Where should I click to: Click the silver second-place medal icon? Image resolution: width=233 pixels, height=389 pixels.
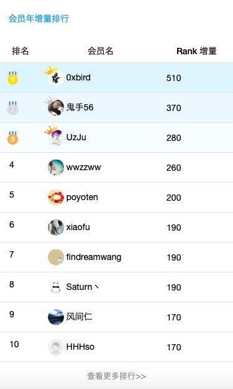click(12, 108)
